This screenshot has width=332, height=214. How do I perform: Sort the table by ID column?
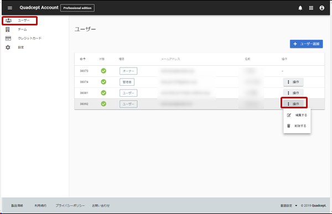click(82, 59)
